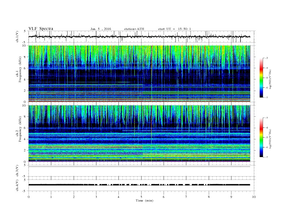Screen dimensions: 286x221
Task: Click the '7' minute tick label
Action: (186, 197)
